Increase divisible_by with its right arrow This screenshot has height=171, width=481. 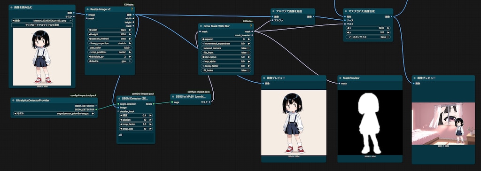(x=131, y=57)
